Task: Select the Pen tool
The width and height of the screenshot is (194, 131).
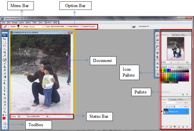Action: point(5,88)
